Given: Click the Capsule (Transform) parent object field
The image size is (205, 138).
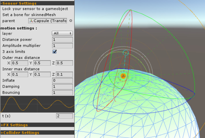Looking at the screenshot, I should coord(48,21).
